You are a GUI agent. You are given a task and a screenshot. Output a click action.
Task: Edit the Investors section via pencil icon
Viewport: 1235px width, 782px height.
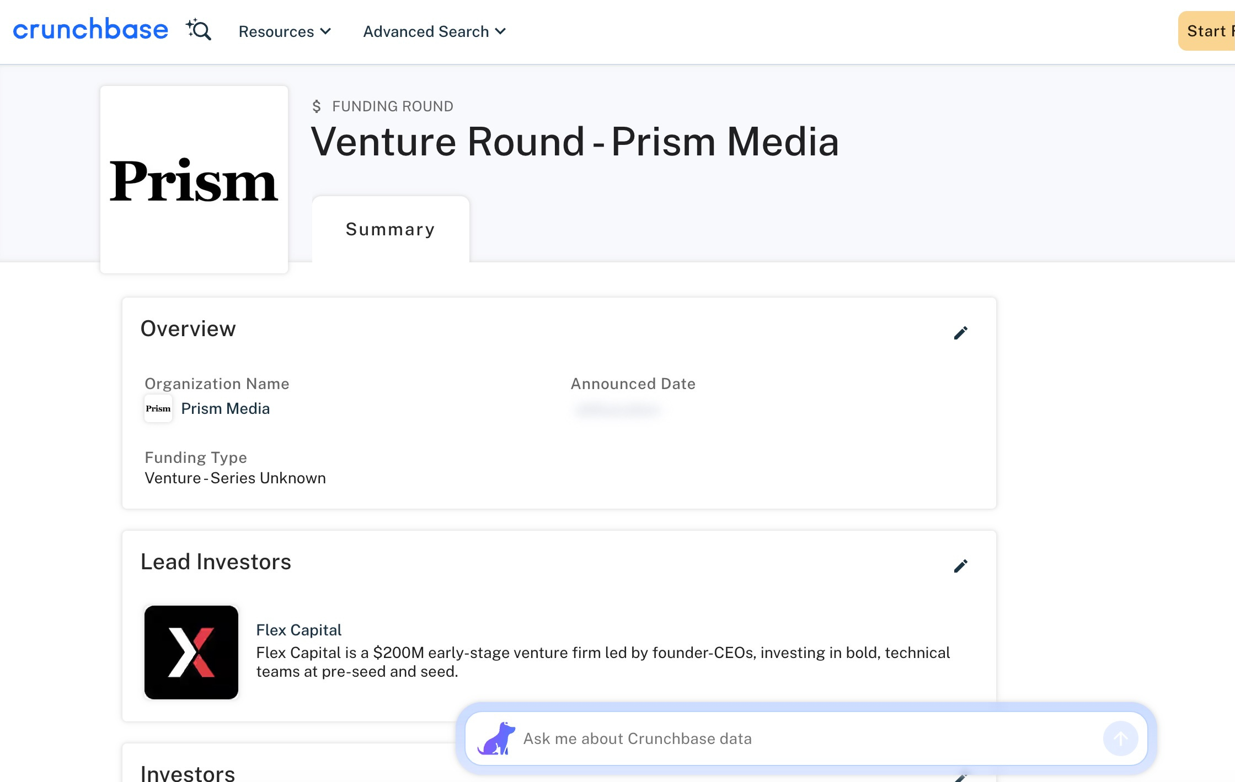tap(960, 778)
